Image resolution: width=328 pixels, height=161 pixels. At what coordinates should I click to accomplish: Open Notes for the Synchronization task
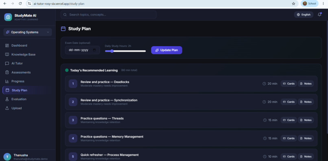click(x=306, y=102)
